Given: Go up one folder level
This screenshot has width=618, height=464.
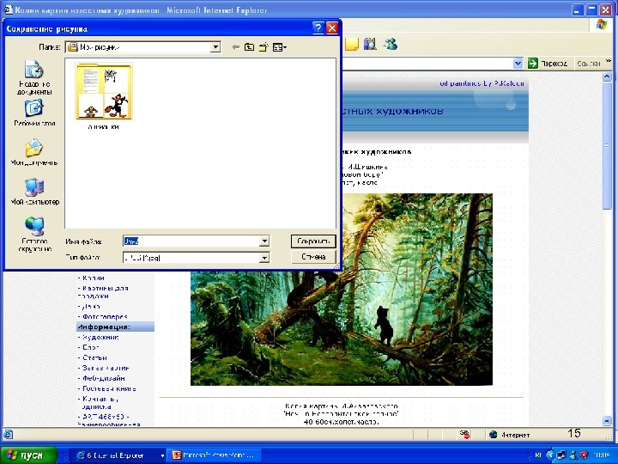Looking at the screenshot, I should 249,47.
